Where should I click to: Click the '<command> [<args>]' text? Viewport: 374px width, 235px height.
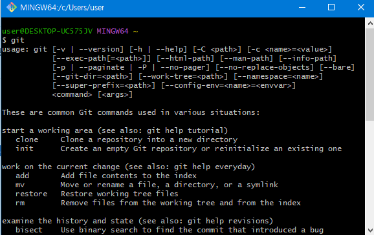click(x=93, y=94)
